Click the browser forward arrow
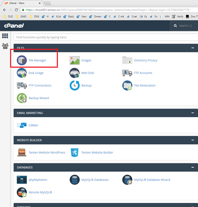The image size is (198, 207). click(x=10, y=10)
